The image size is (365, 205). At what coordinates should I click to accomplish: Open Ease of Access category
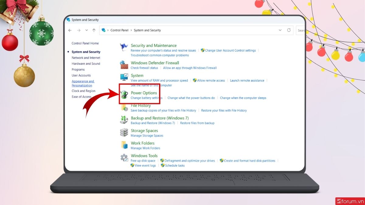(82, 97)
